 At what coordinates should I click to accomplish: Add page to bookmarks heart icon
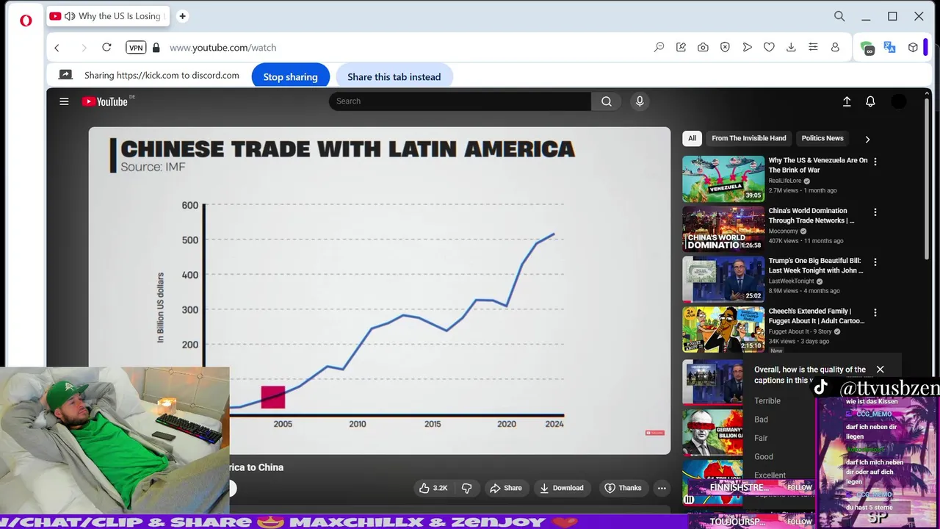[769, 47]
